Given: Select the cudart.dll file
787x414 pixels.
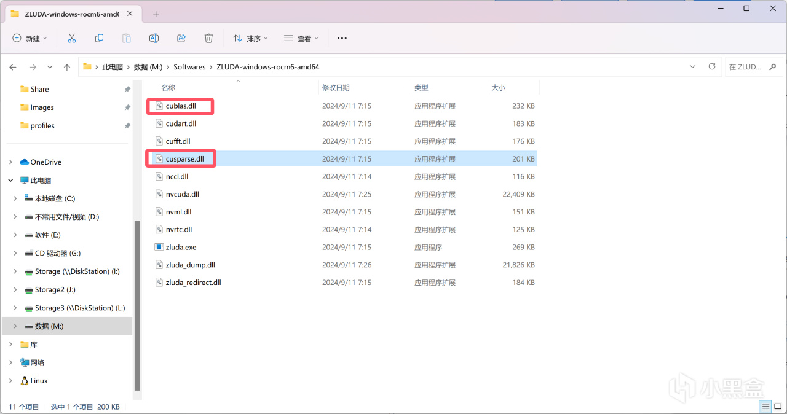Looking at the screenshot, I should pos(181,123).
